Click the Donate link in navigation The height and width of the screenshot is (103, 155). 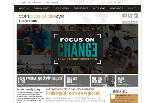[132, 8]
